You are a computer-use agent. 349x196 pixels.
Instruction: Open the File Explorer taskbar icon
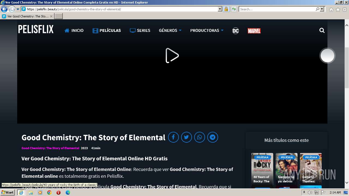pyautogui.click(x=31, y=192)
